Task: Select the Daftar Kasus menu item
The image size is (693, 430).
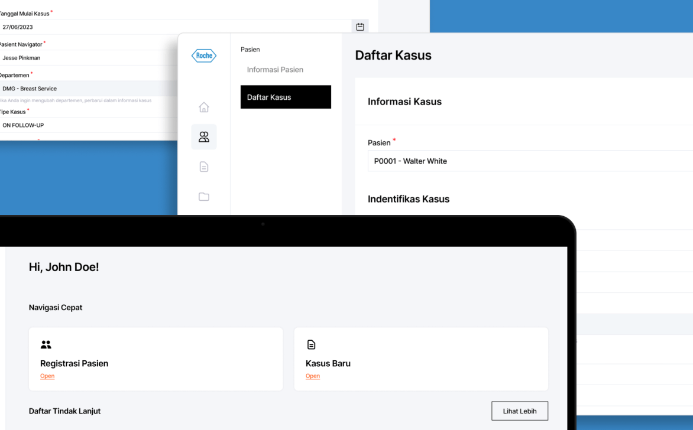Action: pyautogui.click(x=286, y=97)
